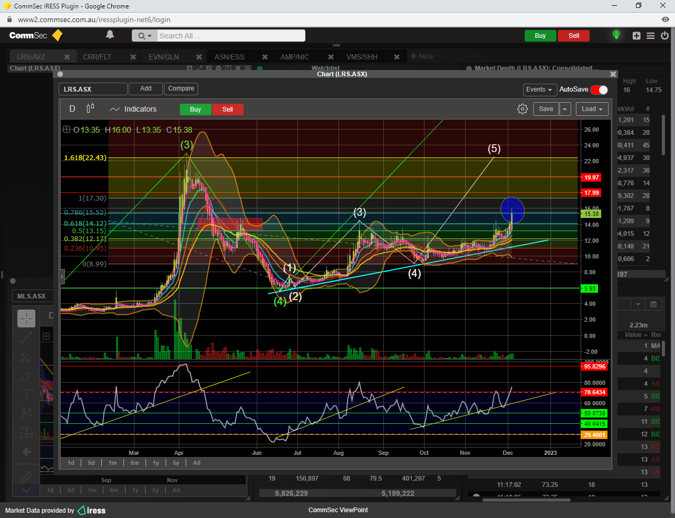The image size is (675, 518).
Task: Click the Add button beside the symbol field
Action: click(x=146, y=88)
